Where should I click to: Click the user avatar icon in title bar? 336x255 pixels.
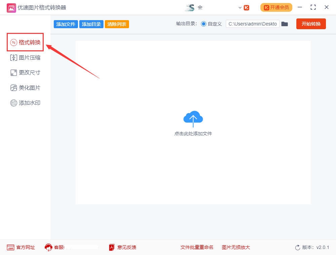(x=190, y=8)
